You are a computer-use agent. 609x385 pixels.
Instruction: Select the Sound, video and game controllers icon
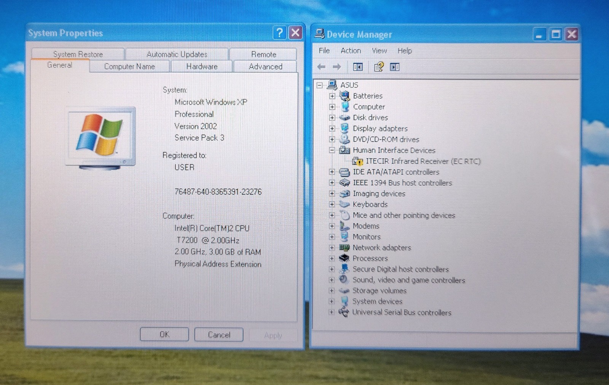click(344, 280)
